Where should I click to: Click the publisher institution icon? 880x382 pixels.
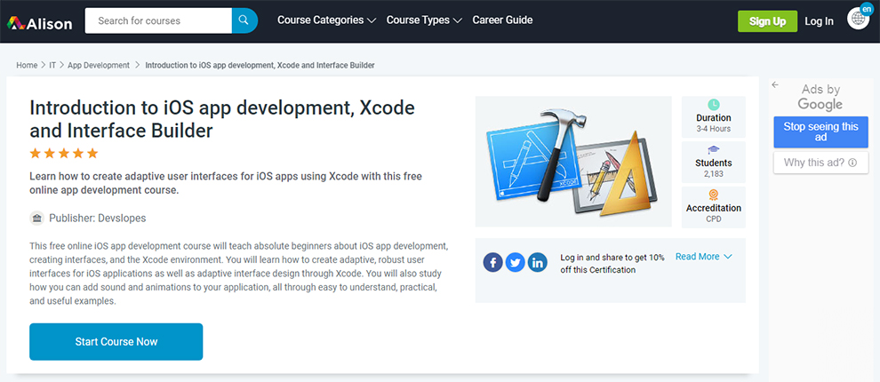coord(37,219)
